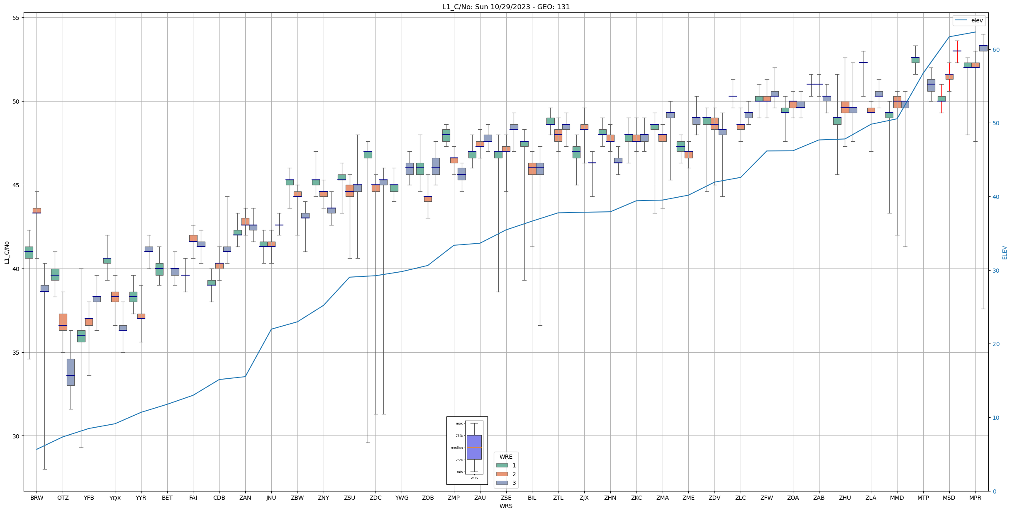This screenshot has height=513, width=1012.
Task: Click the ZLA axis label
Action: coord(871,498)
